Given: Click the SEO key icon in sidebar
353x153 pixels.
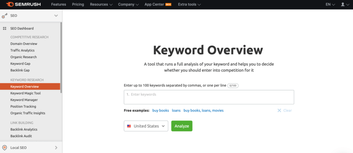Looking at the screenshot, I should tap(5, 16).
